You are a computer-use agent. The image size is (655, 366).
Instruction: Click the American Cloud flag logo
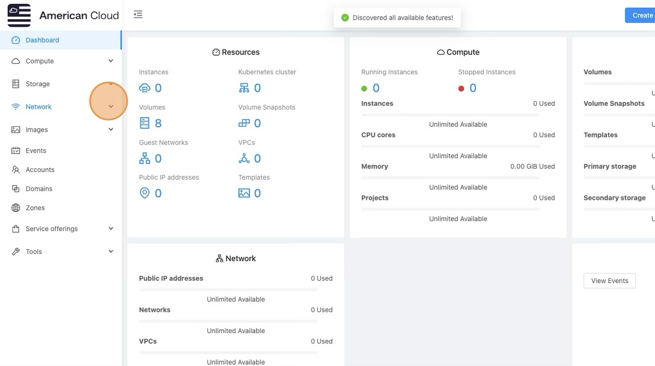click(x=19, y=15)
